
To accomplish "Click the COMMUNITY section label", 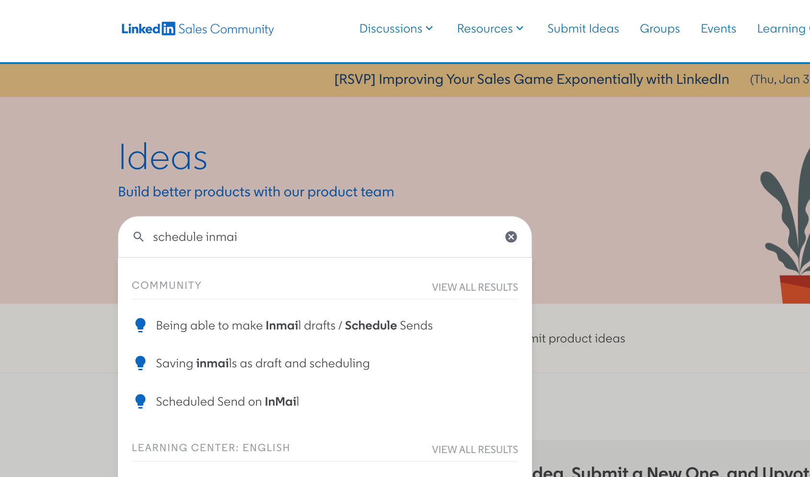I will [x=167, y=285].
